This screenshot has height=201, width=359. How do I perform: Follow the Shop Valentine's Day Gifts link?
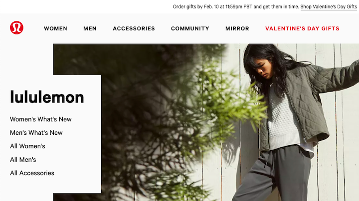point(329,7)
